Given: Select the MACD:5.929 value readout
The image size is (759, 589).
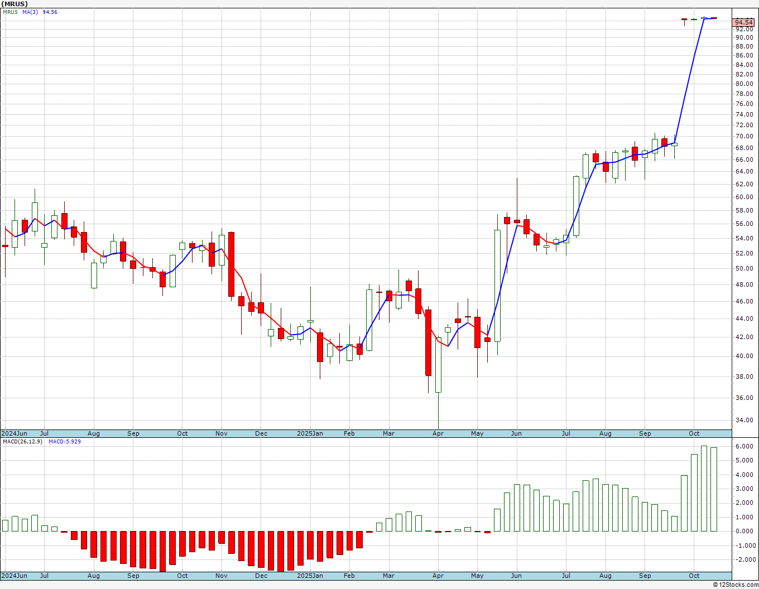Looking at the screenshot, I should point(64,442).
